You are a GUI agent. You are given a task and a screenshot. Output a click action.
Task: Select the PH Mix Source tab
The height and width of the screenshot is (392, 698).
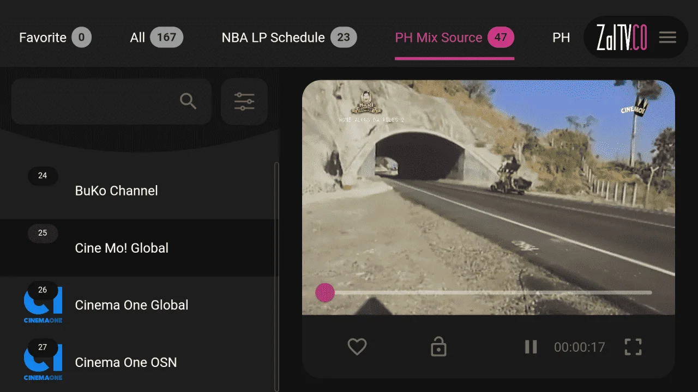click(454, 38)
